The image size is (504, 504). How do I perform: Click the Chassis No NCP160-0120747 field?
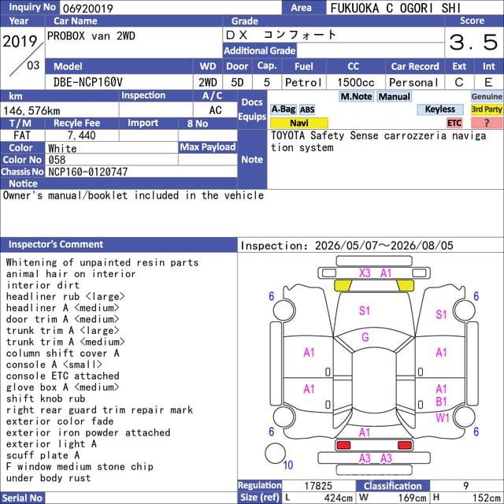click(142, 172)
